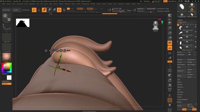Open the Alpha menu
Image resolution: width=200 pixels, height=112 pixels.
[4, 4]
